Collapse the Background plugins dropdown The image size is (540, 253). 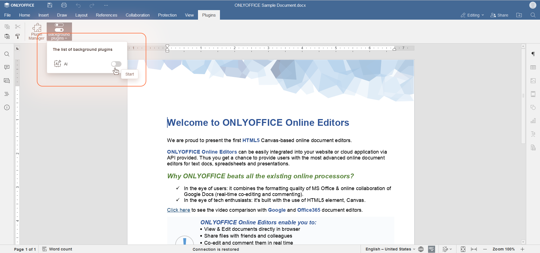pos(59,31)
